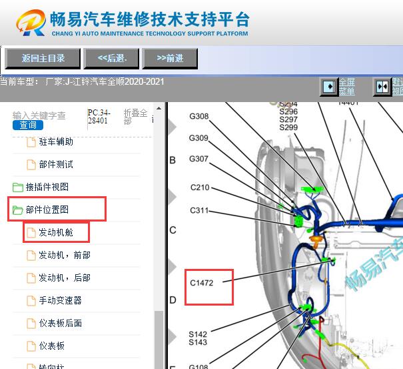Click the 部件位置图 open folder icon
Viewport: 403px width, 369px height.
pyautogui.click(x=18, y=210)
